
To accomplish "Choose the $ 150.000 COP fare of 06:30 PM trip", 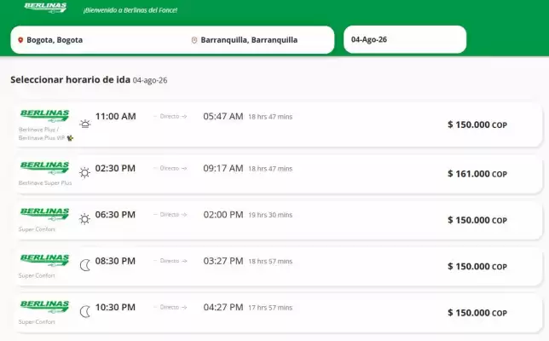I will coord(477,220).
